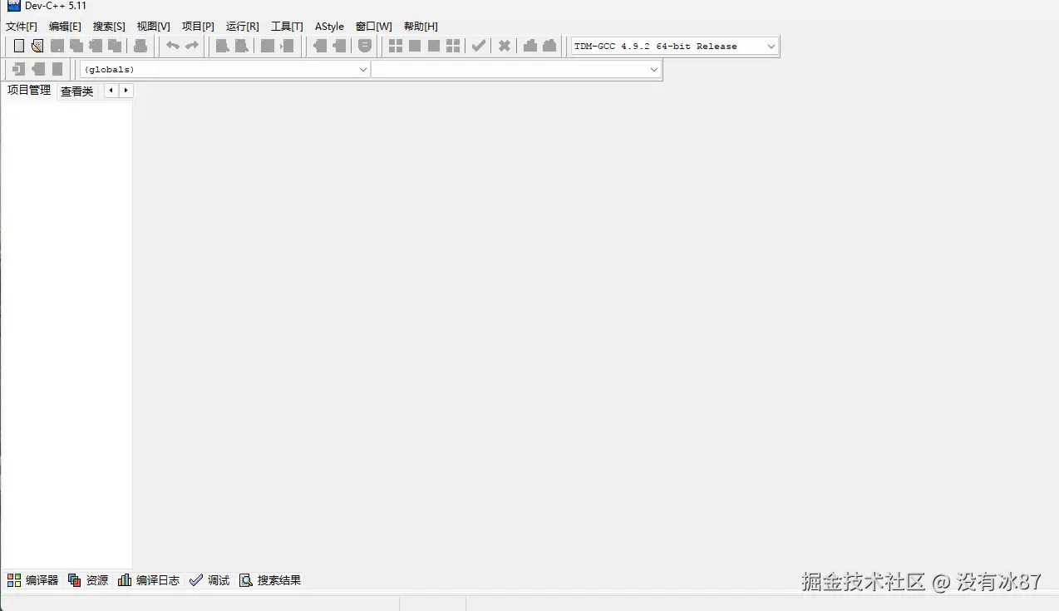Open the 帮助[H] menu
This screenshot has height=611, width=1059.
[x=421, y=27]
